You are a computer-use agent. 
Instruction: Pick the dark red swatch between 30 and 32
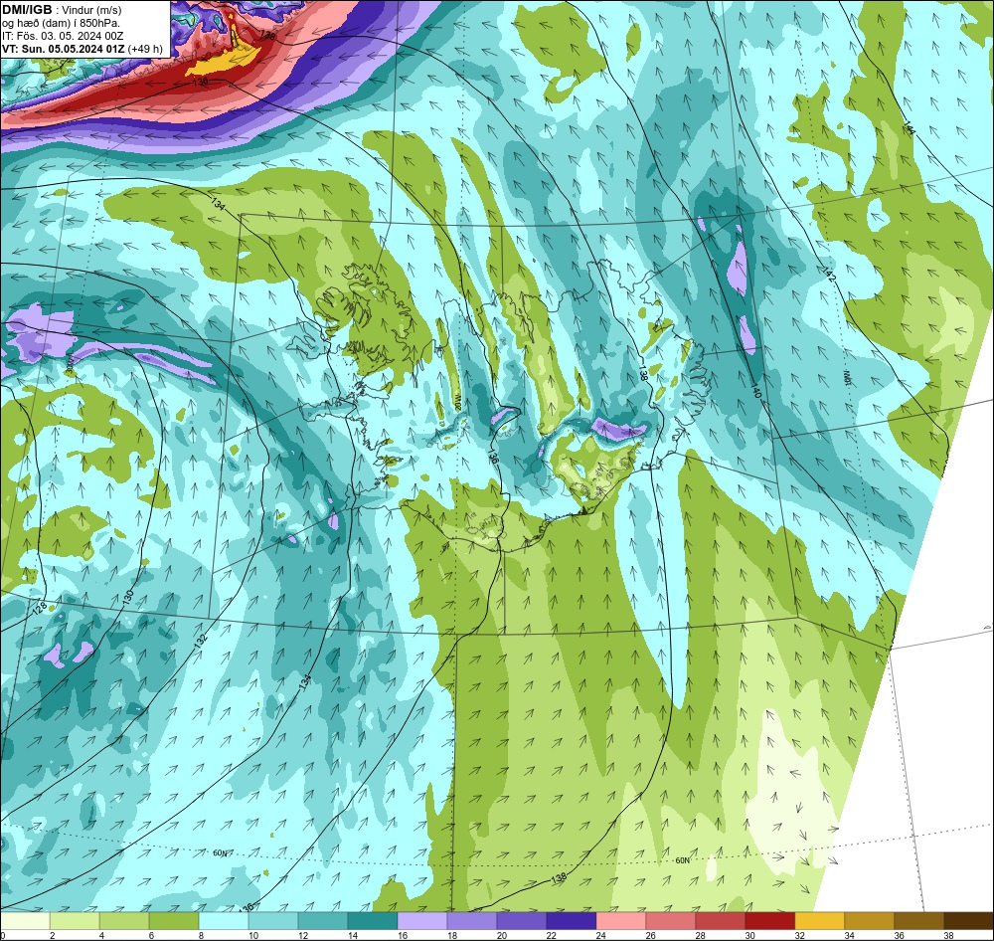pos(769,921)
